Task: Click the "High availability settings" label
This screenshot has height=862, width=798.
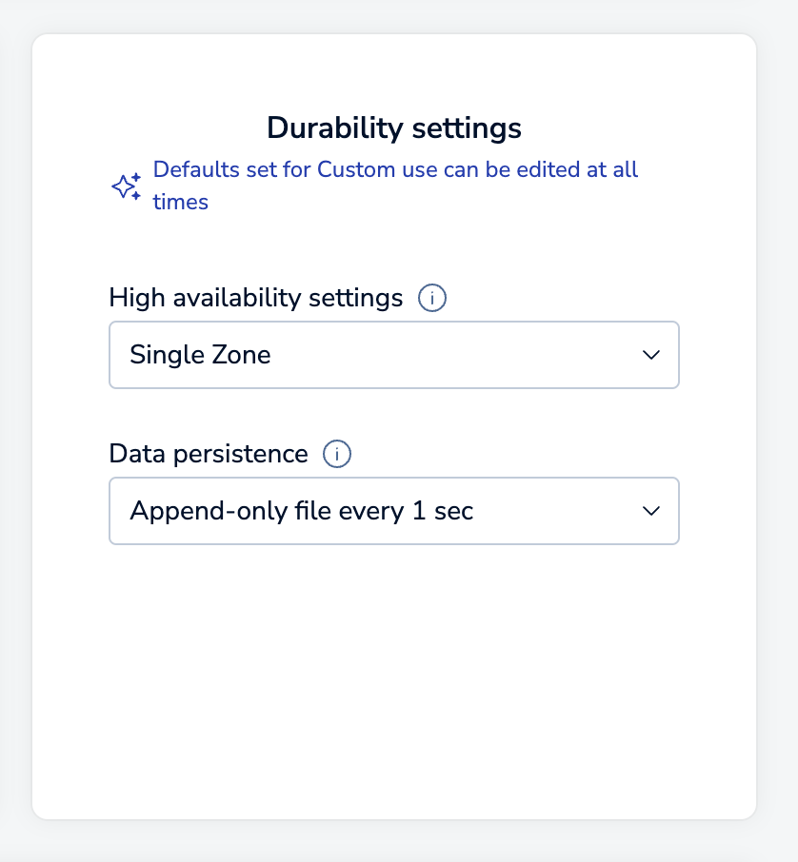Action: (x=256, y=298)
